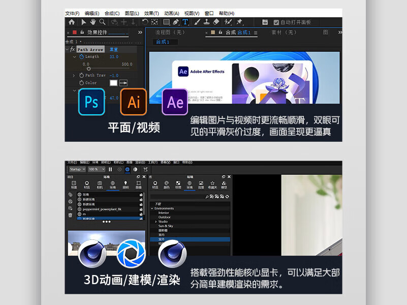
Task: Click the refresh icon in KeyShot library toolbar
Action: (x=227, y=197)
